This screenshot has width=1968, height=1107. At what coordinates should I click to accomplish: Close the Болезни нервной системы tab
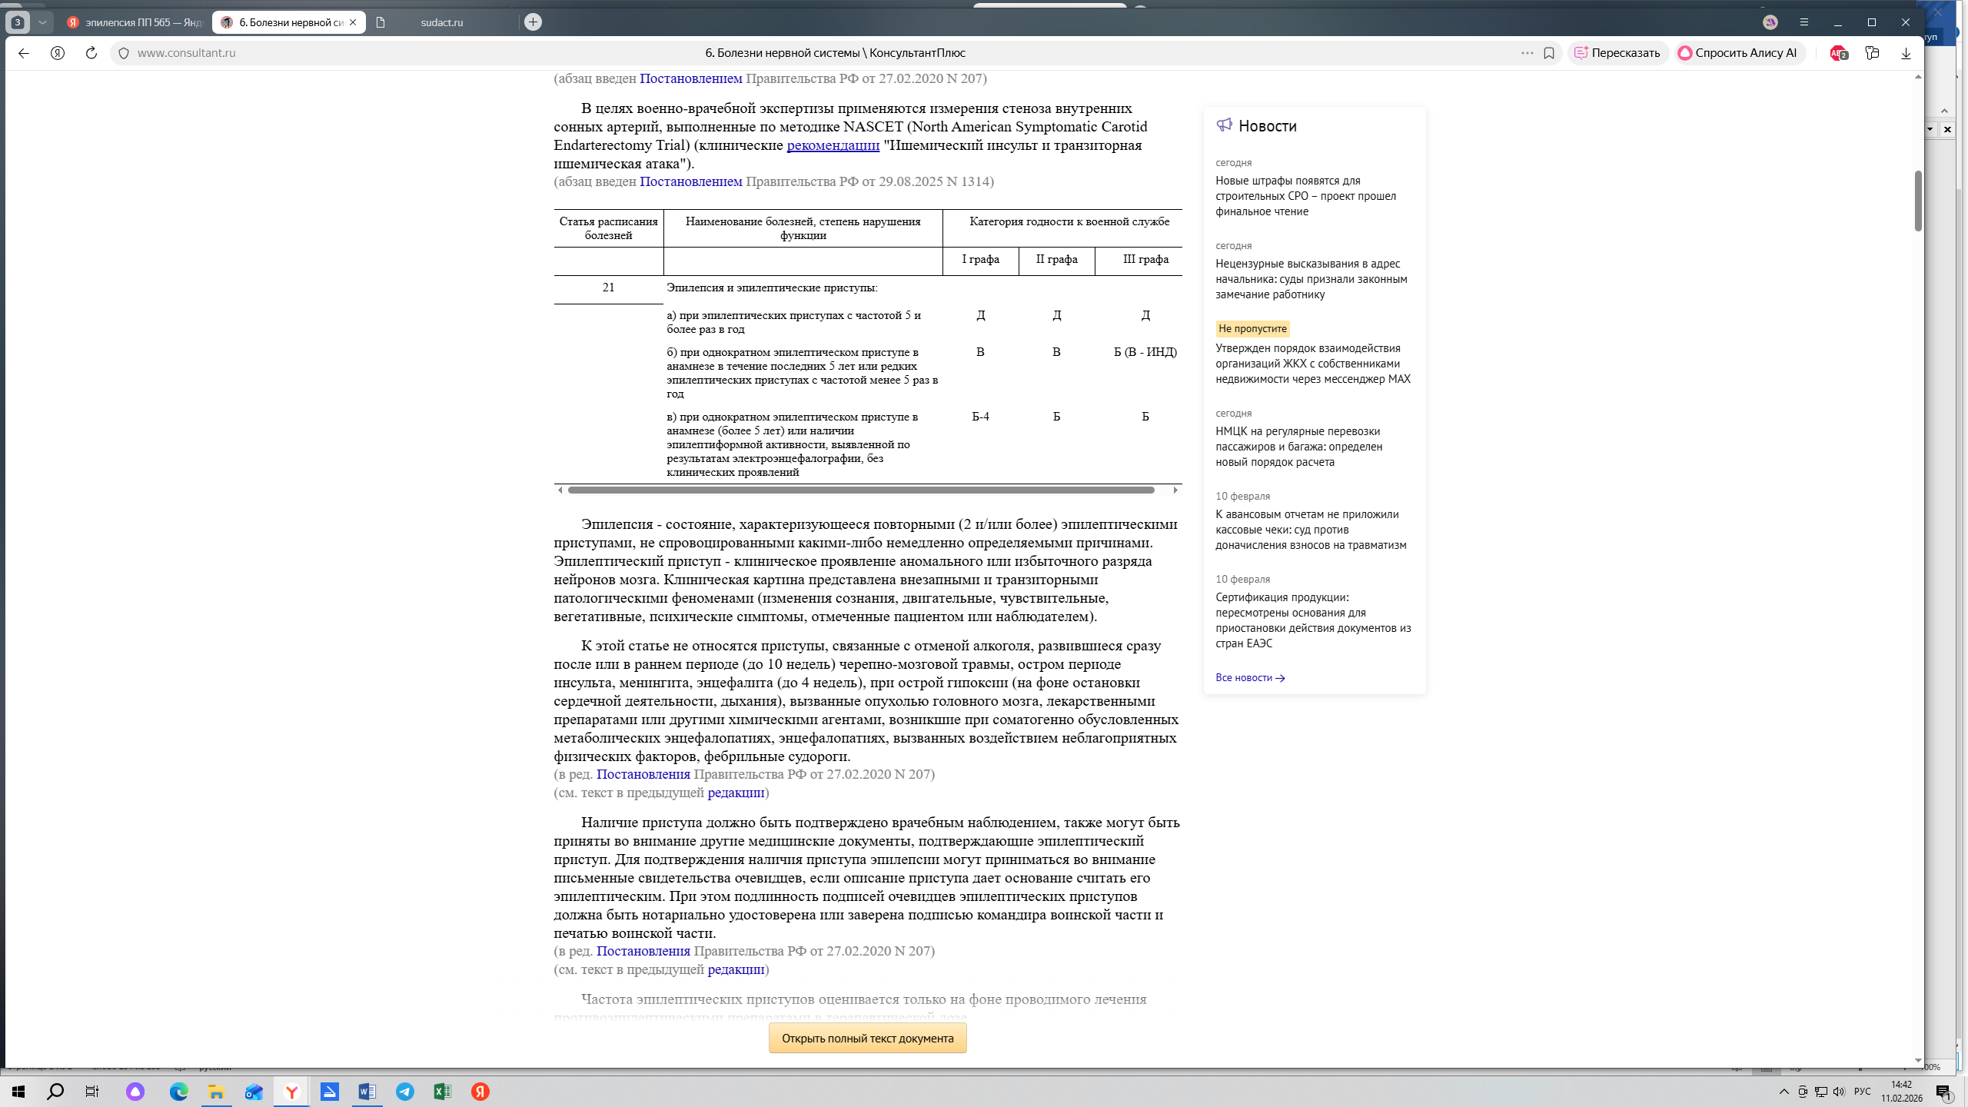pos(353,22)
